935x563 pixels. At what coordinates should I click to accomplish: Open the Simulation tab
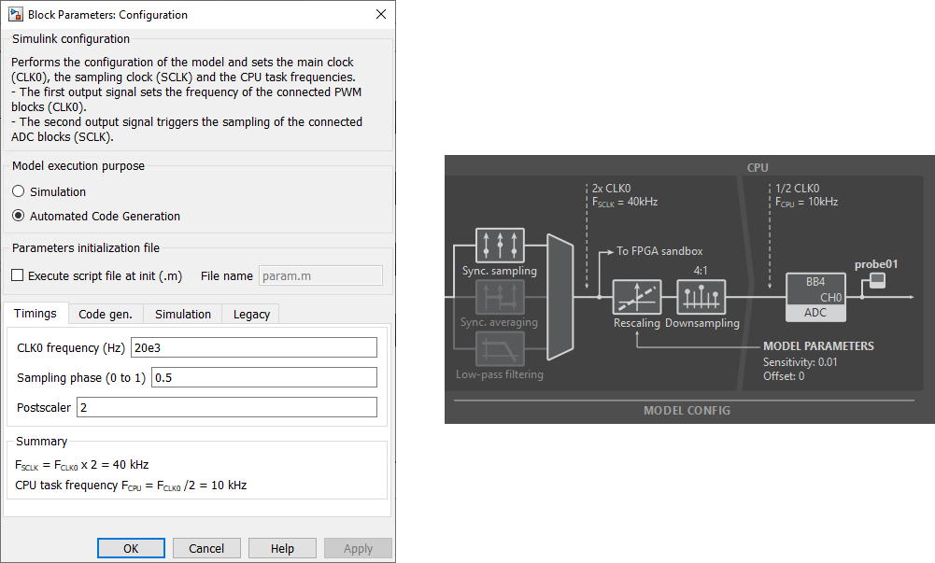pos(182,314)
